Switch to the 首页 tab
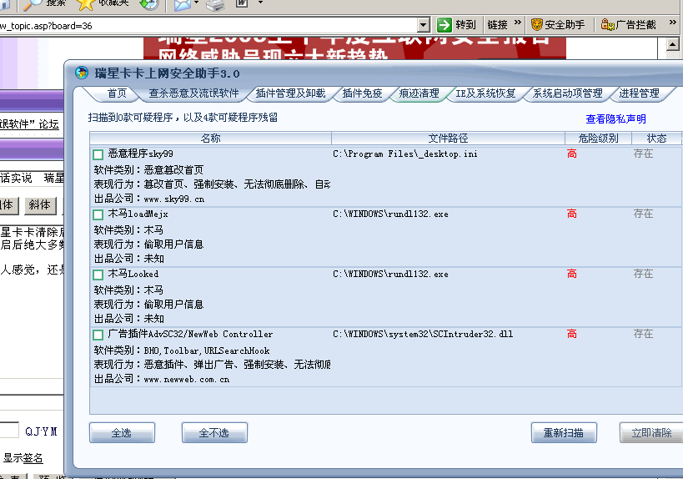This screenshot has width=683, height=479. pyautogui.click(x=117, y=93)
